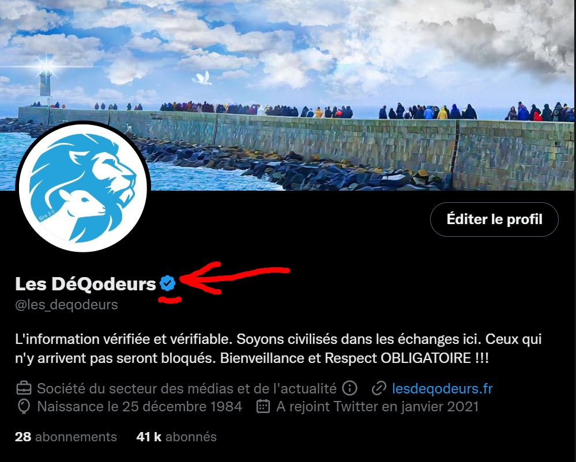
Task: Click the @les_deqodeurs handle text
Action: coord(66,305)
